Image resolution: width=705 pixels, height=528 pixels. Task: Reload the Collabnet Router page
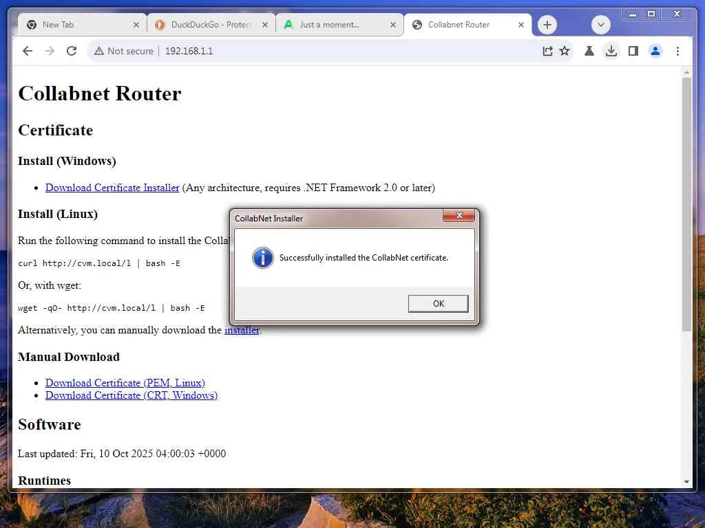72,51
